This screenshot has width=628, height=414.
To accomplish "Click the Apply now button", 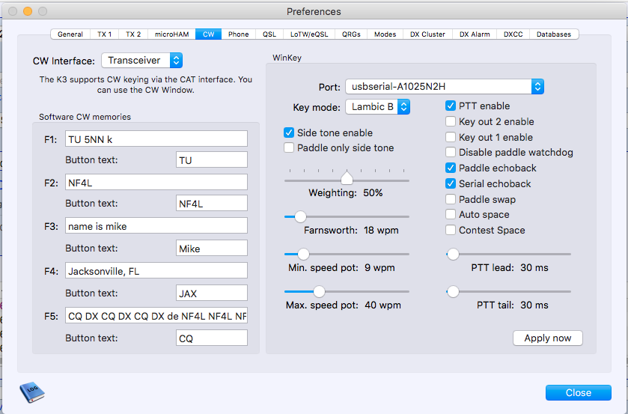I will pos(547,338).
